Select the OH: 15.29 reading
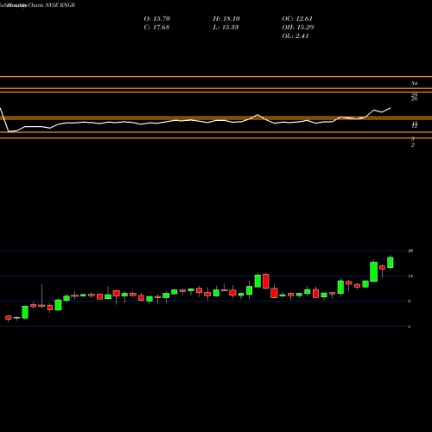Viewport: 432px width, 432px height. (x=298, y=28)
